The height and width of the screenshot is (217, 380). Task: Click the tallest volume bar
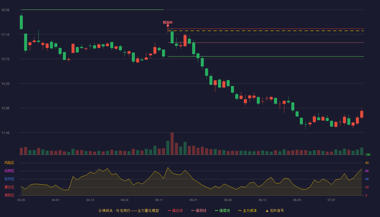click(x=172, y=143)
